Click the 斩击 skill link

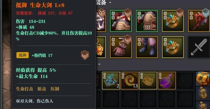[x=42, y=89]
